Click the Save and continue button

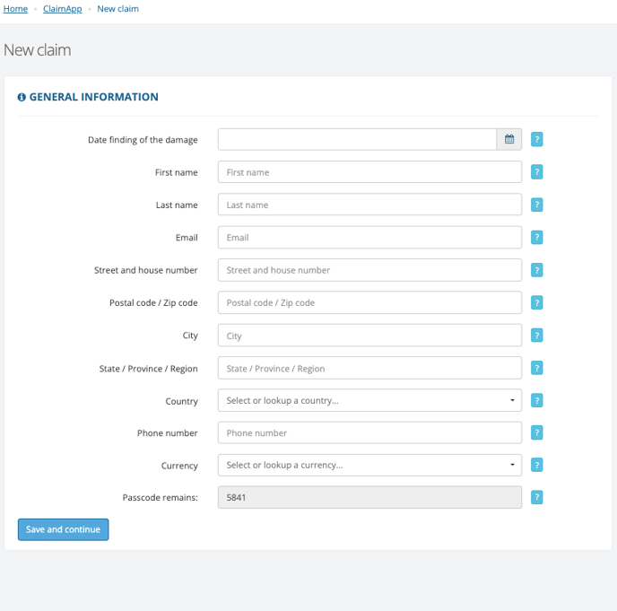click(x=63, y=529)
